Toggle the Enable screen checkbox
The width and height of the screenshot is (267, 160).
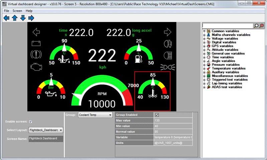coord(31,122)
